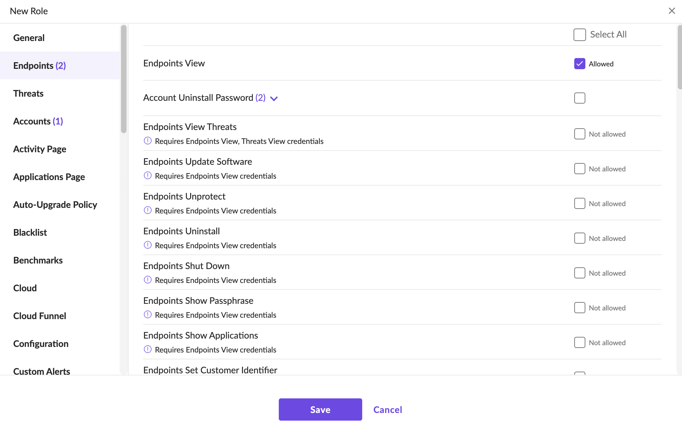Click info icon under Endpoints Shut Down
The height and width of the screenshot is (438, 682).
coord(148,280)
